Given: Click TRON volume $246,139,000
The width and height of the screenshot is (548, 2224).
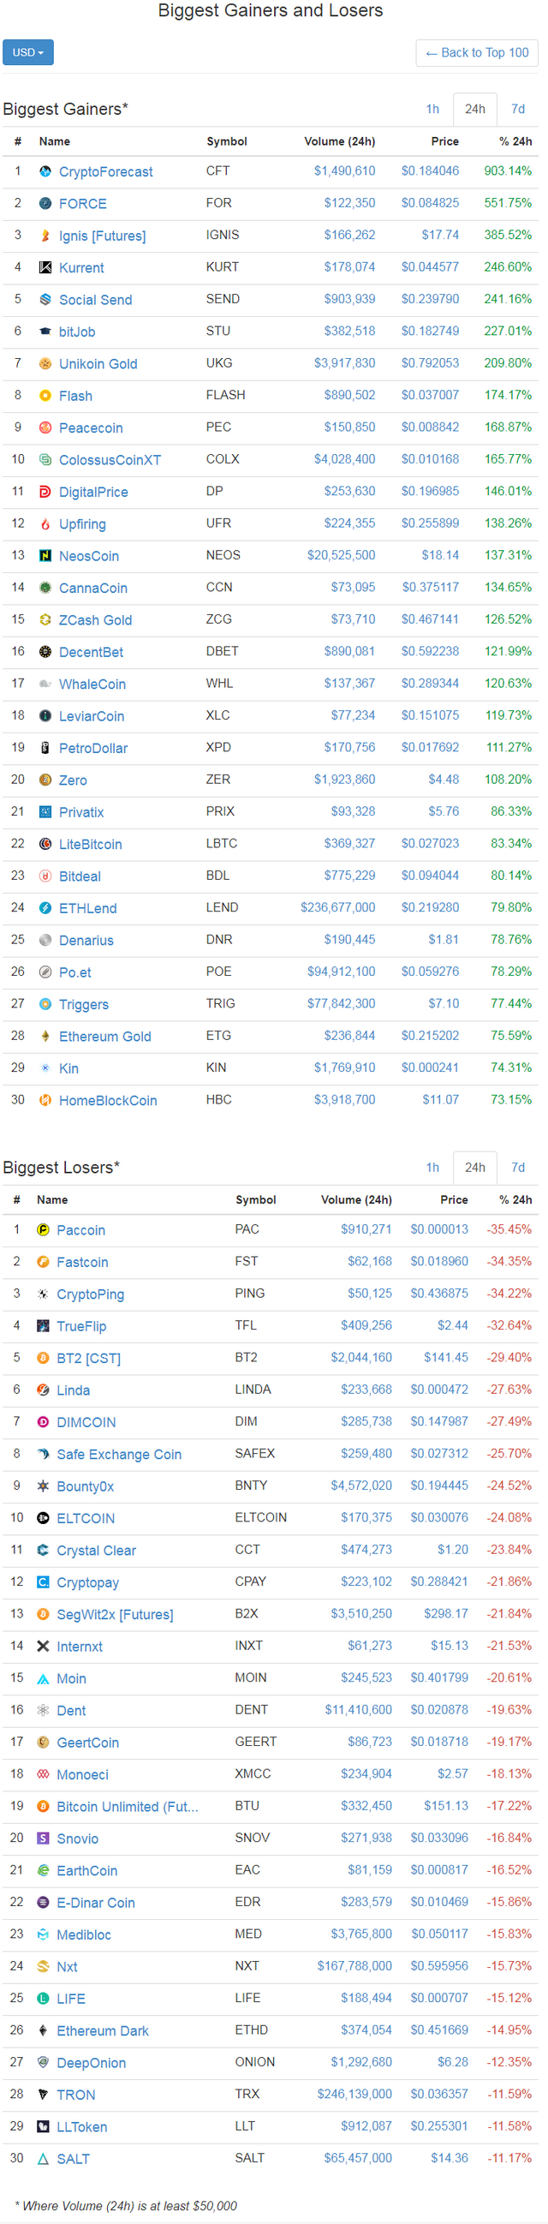Looking at the screenshot, I should [354, 2094].
